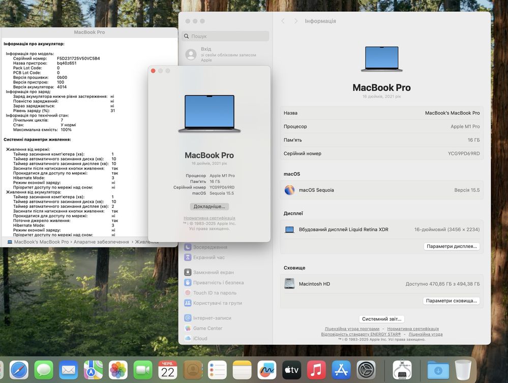
Task: Open Замкнений екран in sidebar
Action: [209, 272]
